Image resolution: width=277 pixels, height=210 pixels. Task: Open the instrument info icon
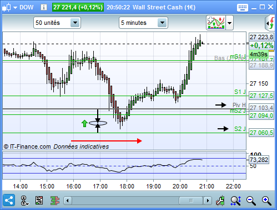[44, 7]
